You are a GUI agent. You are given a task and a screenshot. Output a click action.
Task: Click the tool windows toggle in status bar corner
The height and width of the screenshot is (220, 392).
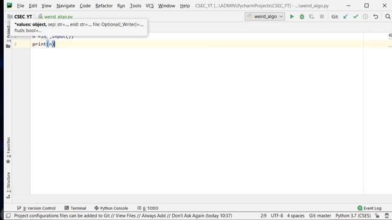coord(8,216)
